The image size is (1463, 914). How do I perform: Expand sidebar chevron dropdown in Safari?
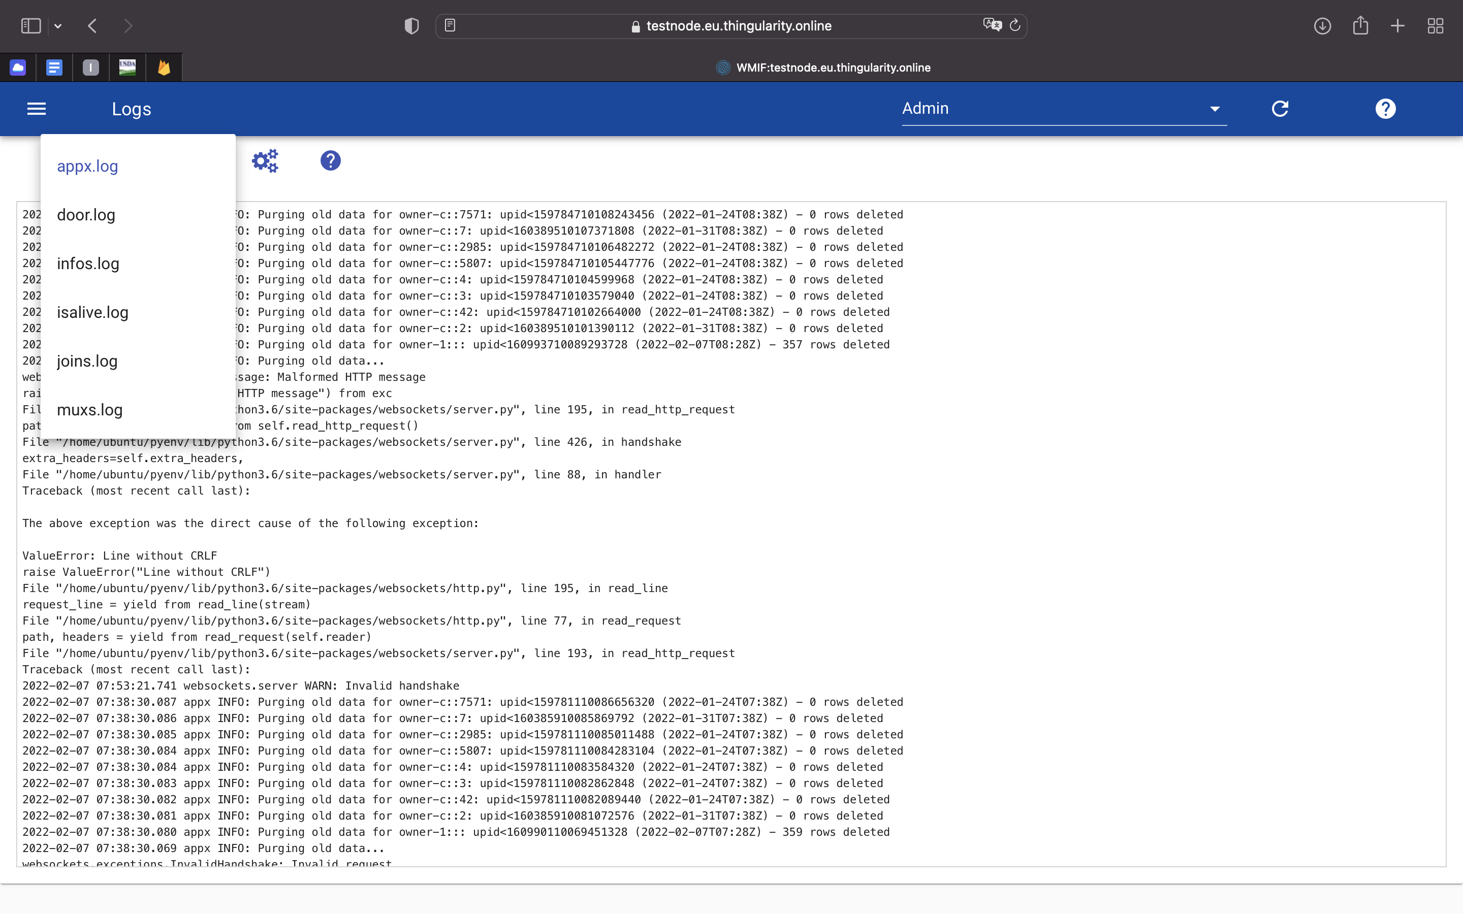click(58, 26)
